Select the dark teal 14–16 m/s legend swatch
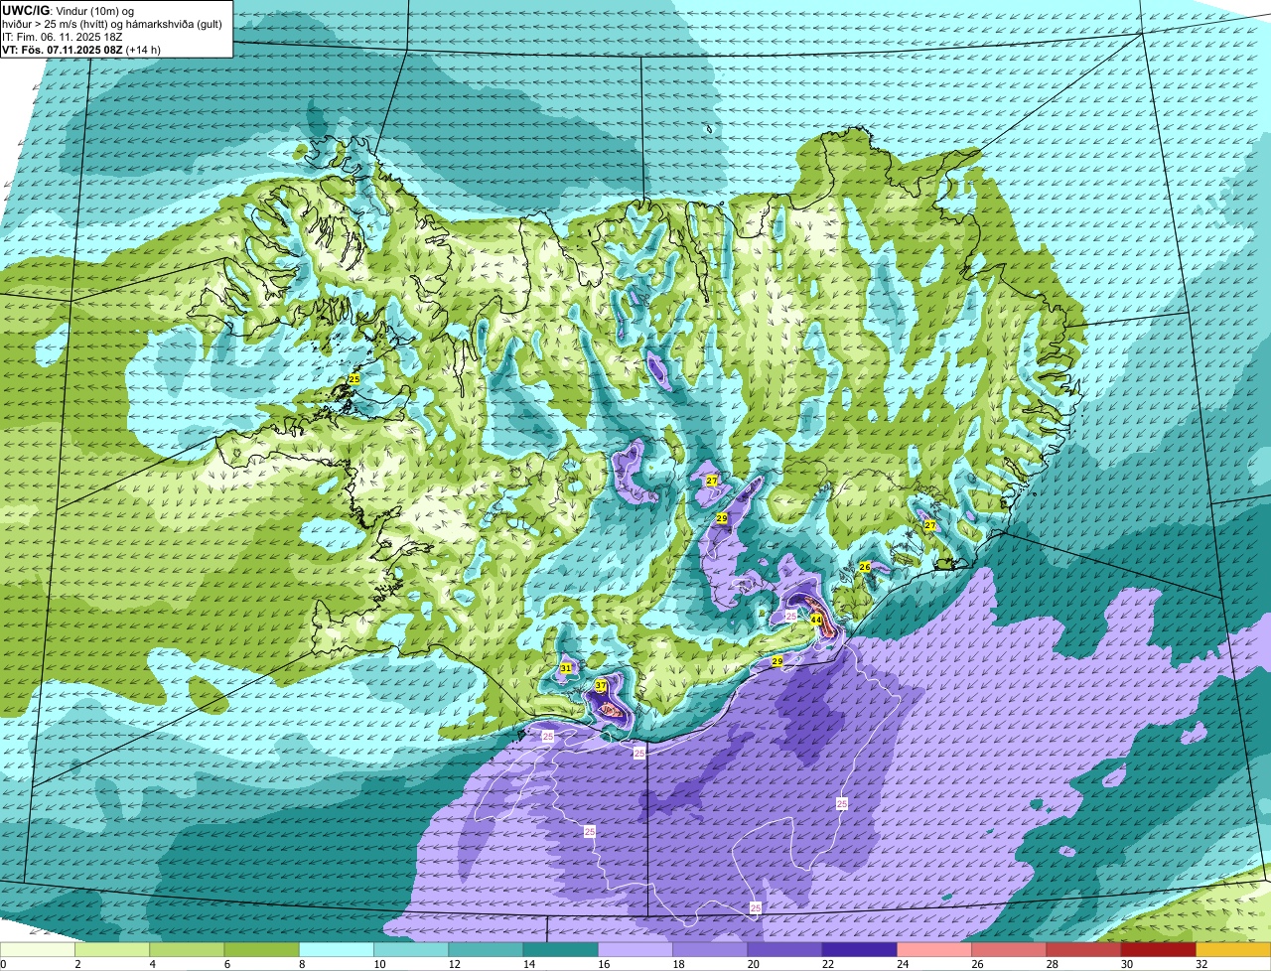 [561, 950]
